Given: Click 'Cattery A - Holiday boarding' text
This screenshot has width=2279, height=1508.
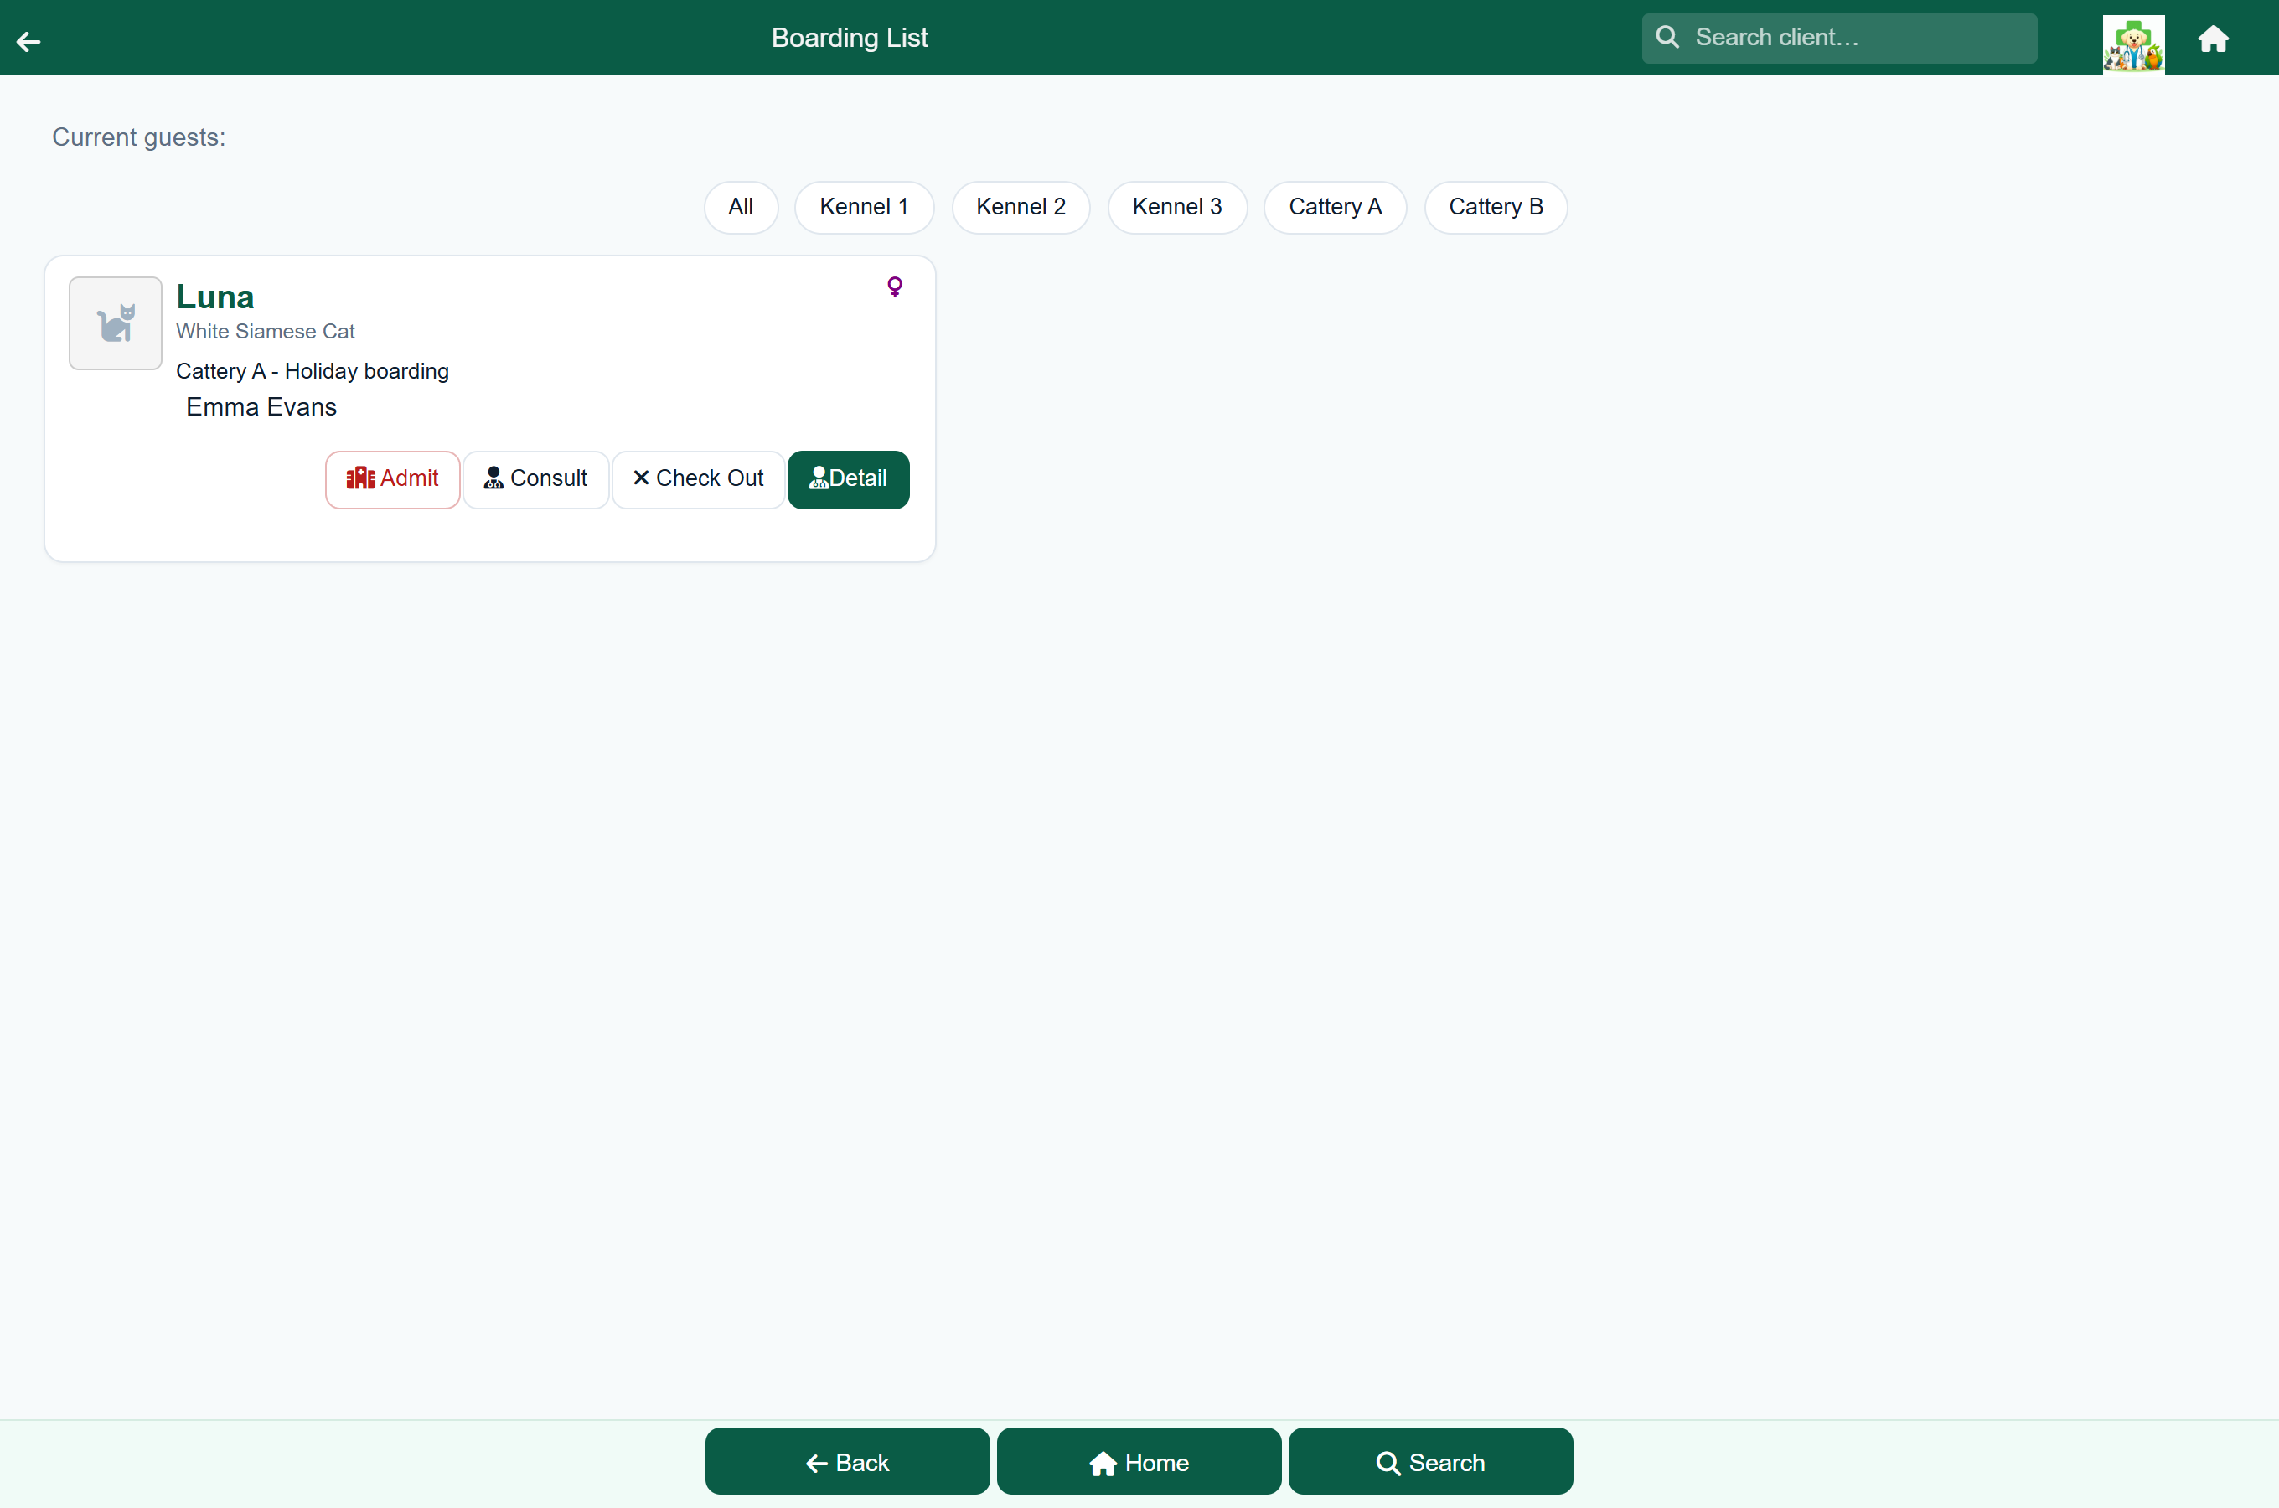Looking at the screenshot, I should (313, 371).
